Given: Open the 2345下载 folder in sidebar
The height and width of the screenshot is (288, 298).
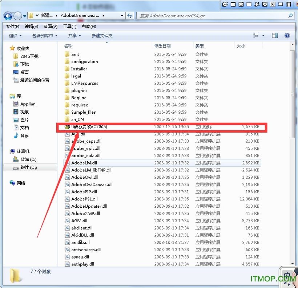Looking at the screenshot, I should pyautogui.click(x=26, y=56).
